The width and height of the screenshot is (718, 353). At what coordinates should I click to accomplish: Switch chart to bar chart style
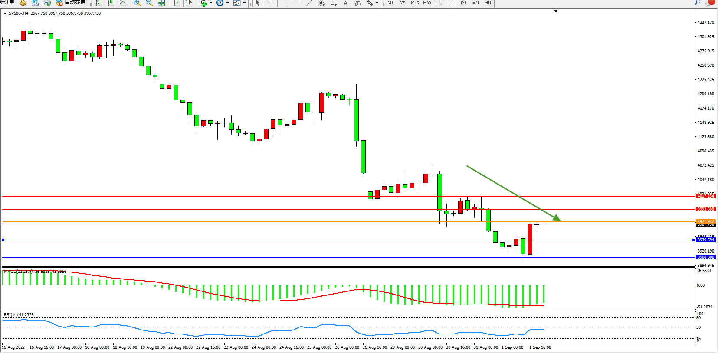click(x=98, y=3)
